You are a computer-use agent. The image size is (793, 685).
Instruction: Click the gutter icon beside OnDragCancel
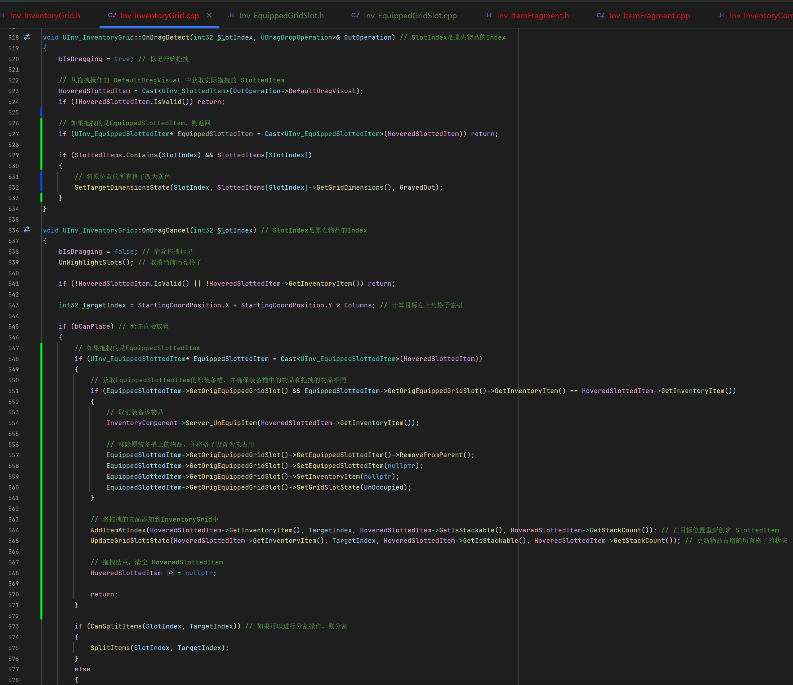click(27, 230)
